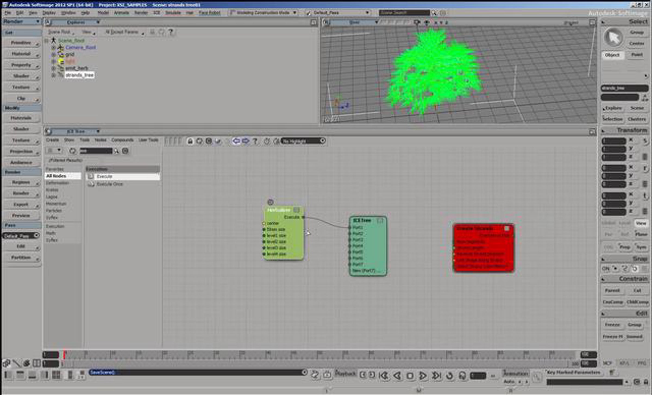The image size is (652, 395).
Task: Open the Render toolbar mode dropdown
Action: tap(22, 22)
